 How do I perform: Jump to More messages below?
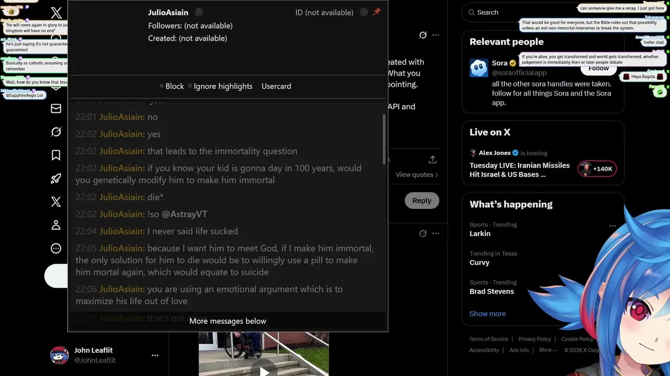228,321
